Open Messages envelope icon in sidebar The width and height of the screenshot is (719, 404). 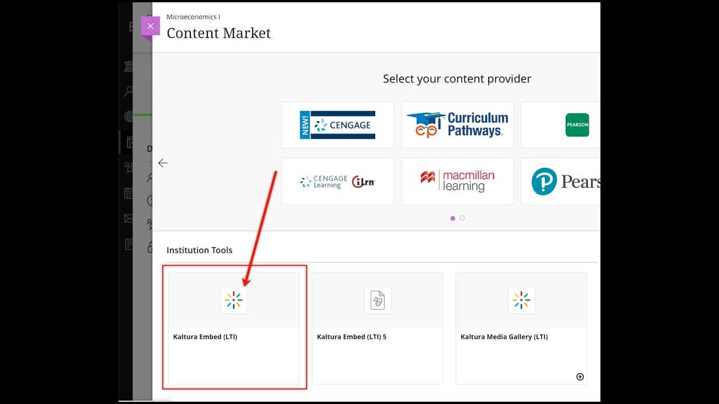[129, 219]
